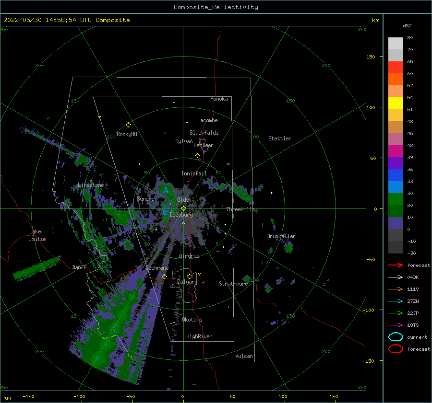Click the dBZ legend heading
Viewport: 432px width, 403px height.
point(407,26)
